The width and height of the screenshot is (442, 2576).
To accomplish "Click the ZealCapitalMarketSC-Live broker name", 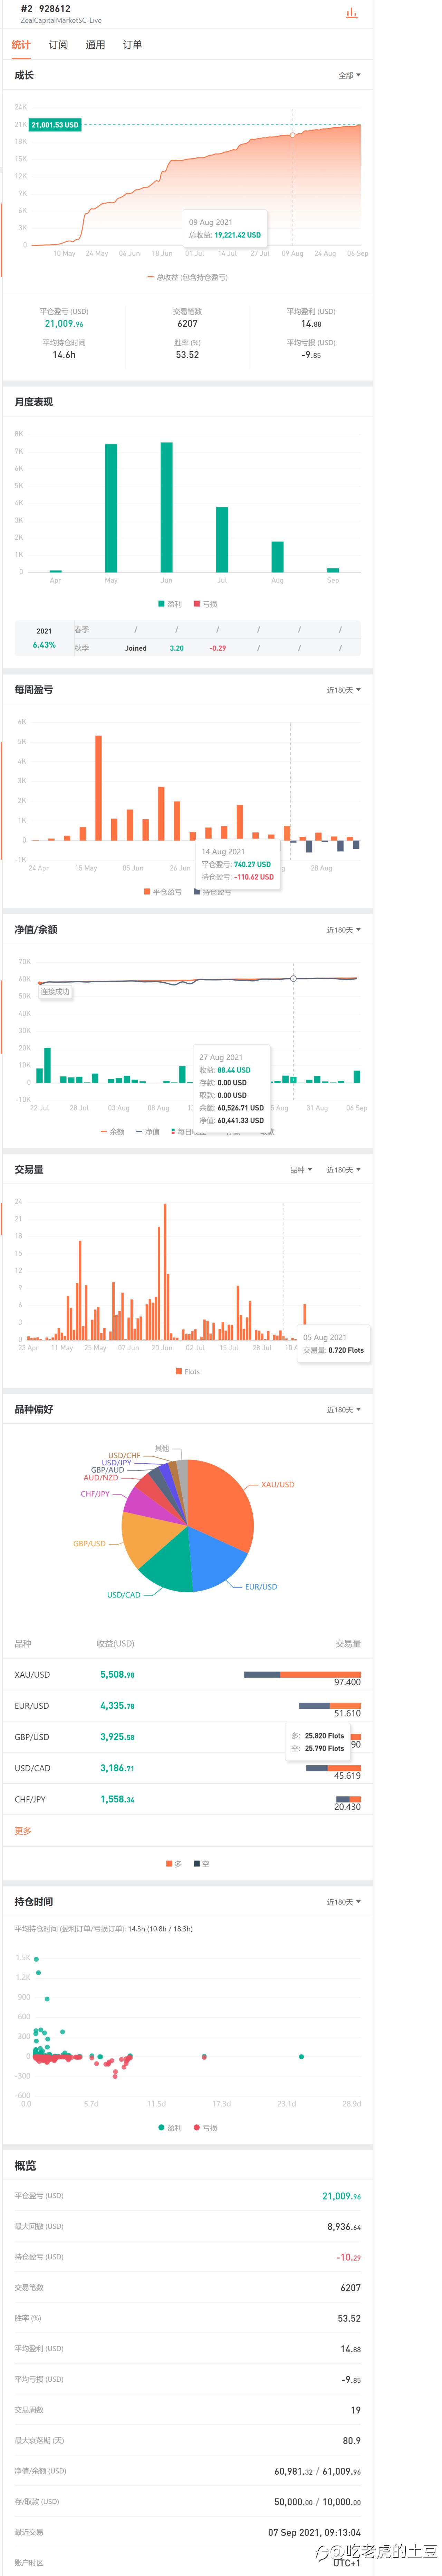I will tap(61, 20).
